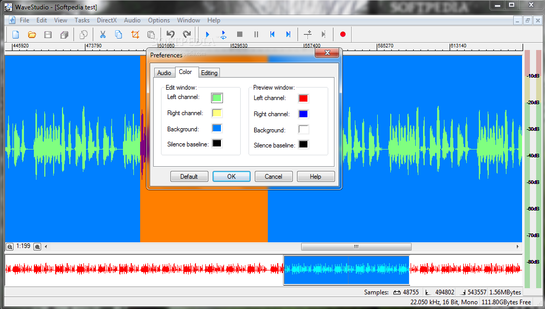Click the scrollbar left arrow
Image resolution: width=545 pixels, height=309 pixels.
coord(46,247)
